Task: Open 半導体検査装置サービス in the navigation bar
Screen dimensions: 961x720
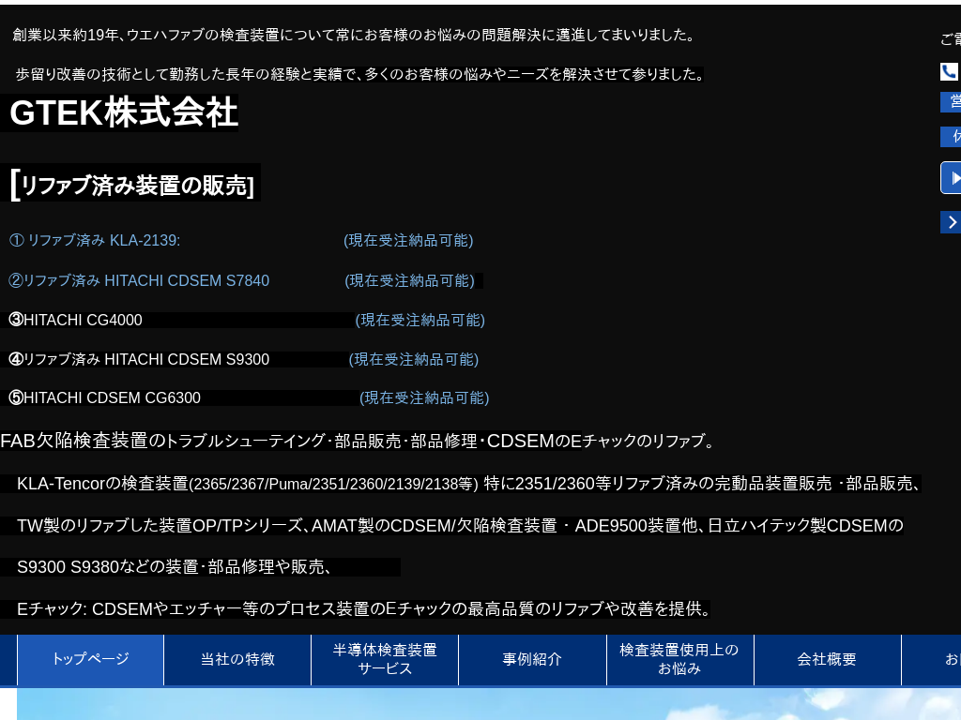Action: click(x=385, y=659)
